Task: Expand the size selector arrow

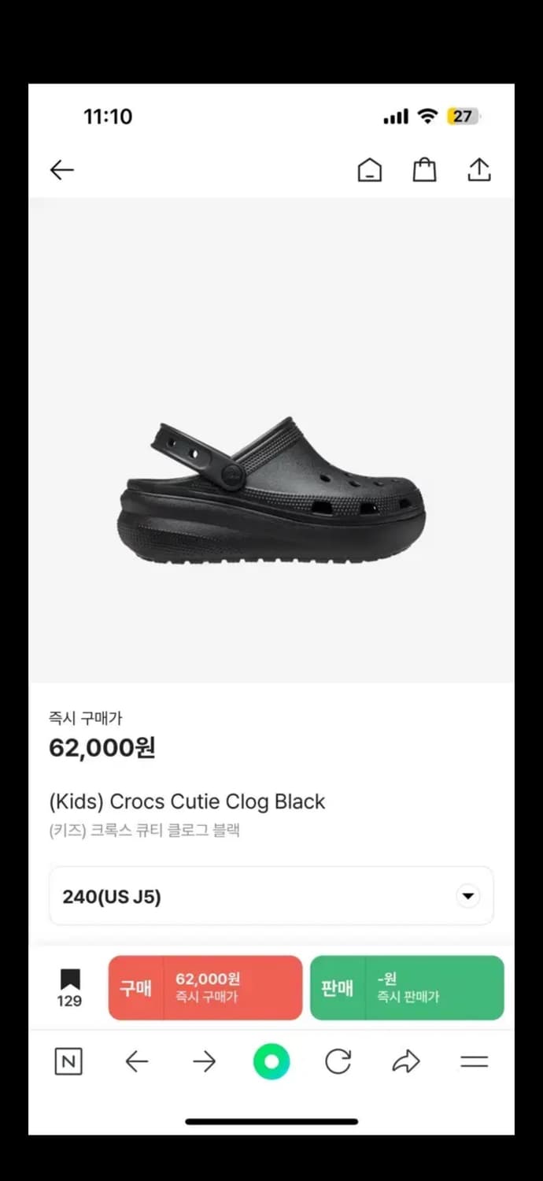Action: coord(468,896)
